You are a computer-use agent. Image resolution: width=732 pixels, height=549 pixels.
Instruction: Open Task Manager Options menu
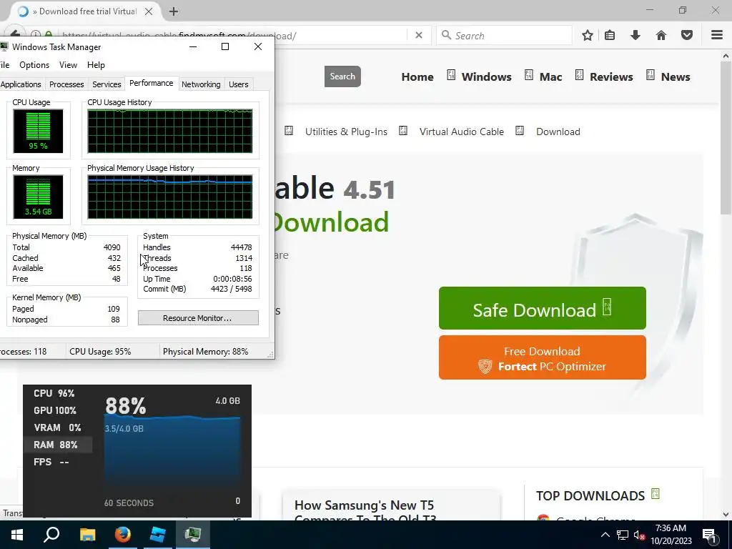pos(34,65)
